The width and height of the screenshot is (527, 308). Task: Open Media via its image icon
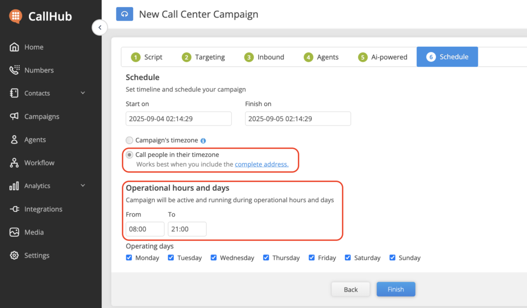coord(14,232)
